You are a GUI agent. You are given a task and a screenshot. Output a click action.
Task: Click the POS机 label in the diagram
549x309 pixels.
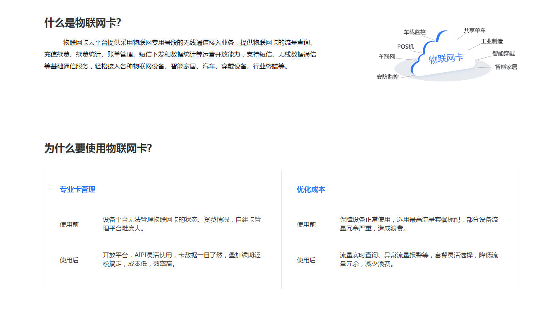pos(405,47)
